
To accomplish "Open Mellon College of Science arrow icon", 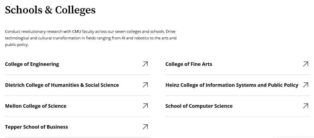I will 145,106.
